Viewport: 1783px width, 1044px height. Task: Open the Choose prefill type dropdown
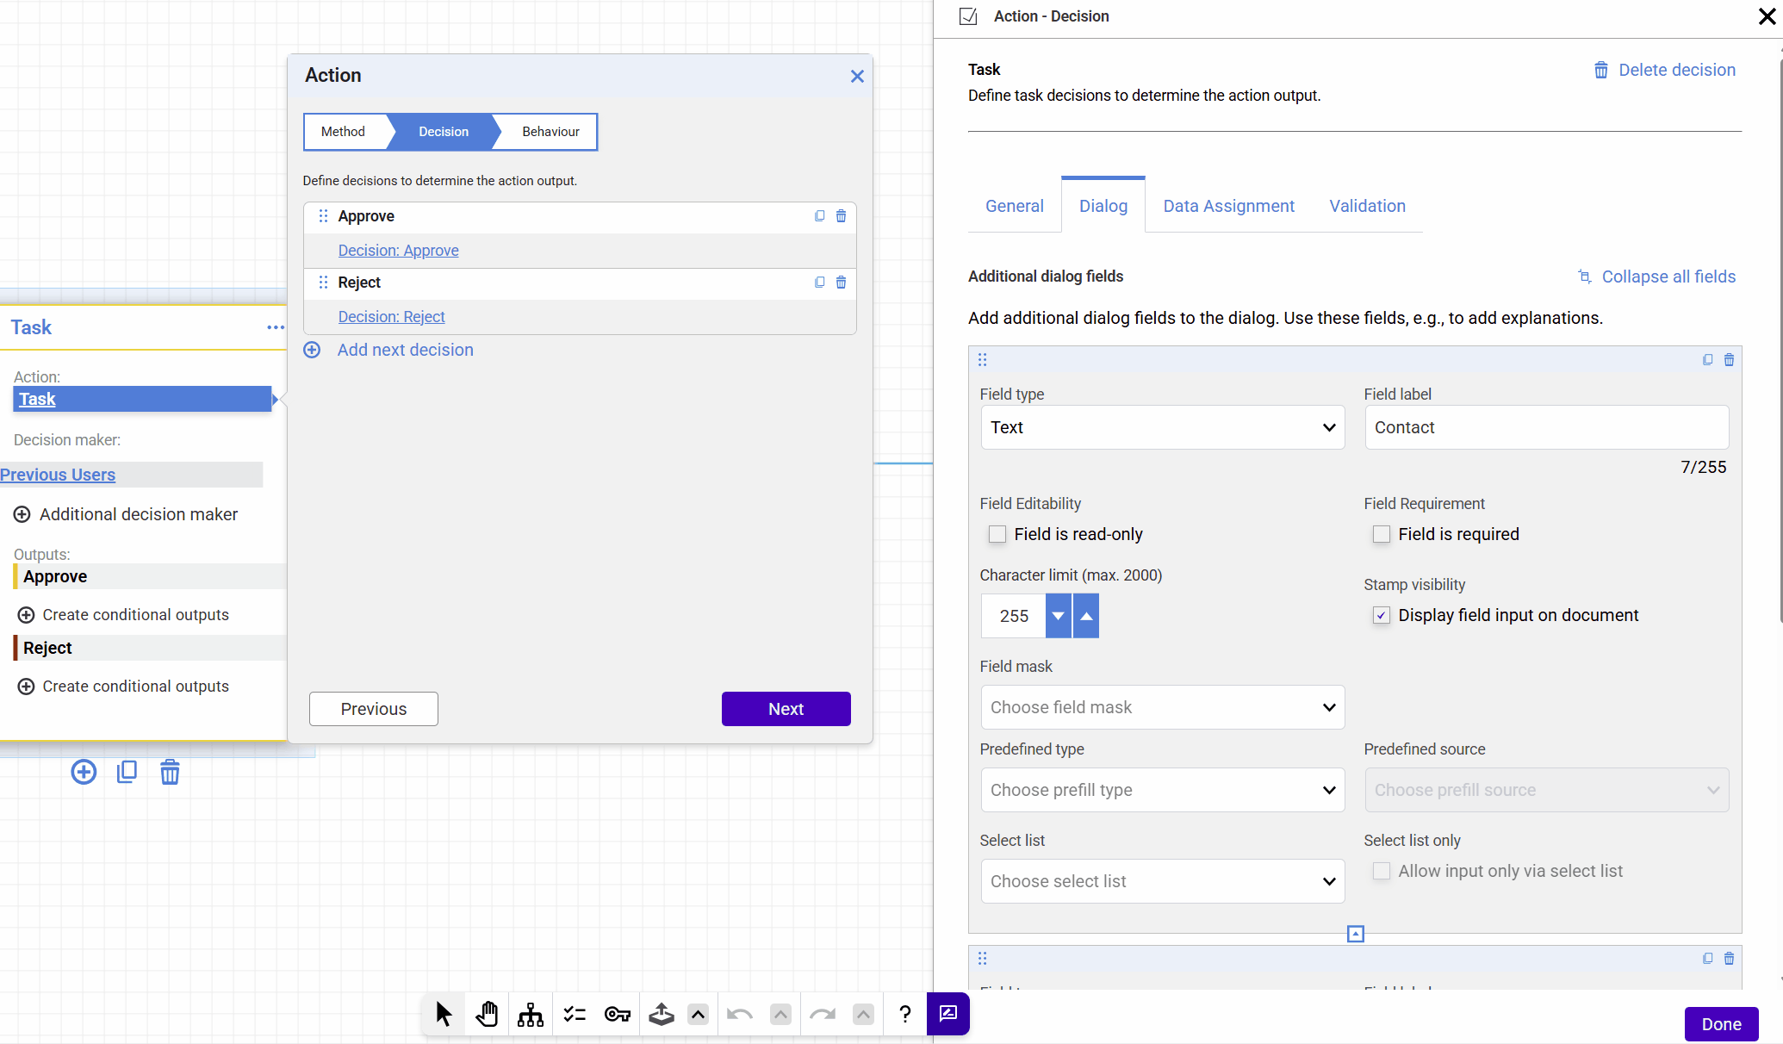[x=1163, y=790]
